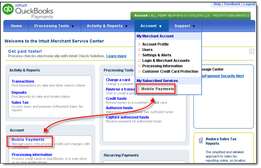The width and height of the screenshot is (261, 168).
Task: Select Users in the Account menu
Action: [147, 50]
